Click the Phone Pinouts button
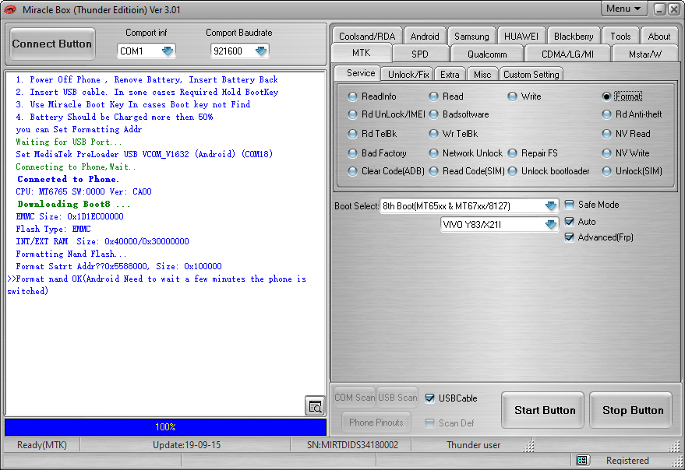 tap(376, 422)
